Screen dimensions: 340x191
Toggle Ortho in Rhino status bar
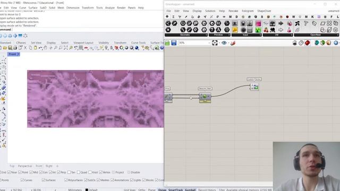click(142, 190)
